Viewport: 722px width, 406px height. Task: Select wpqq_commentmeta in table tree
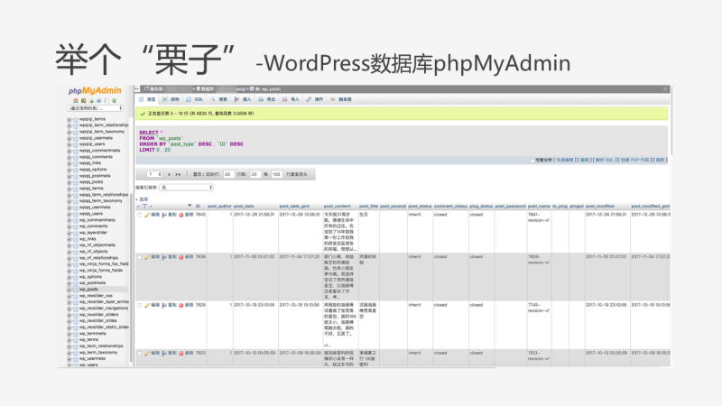click(99, 151)
